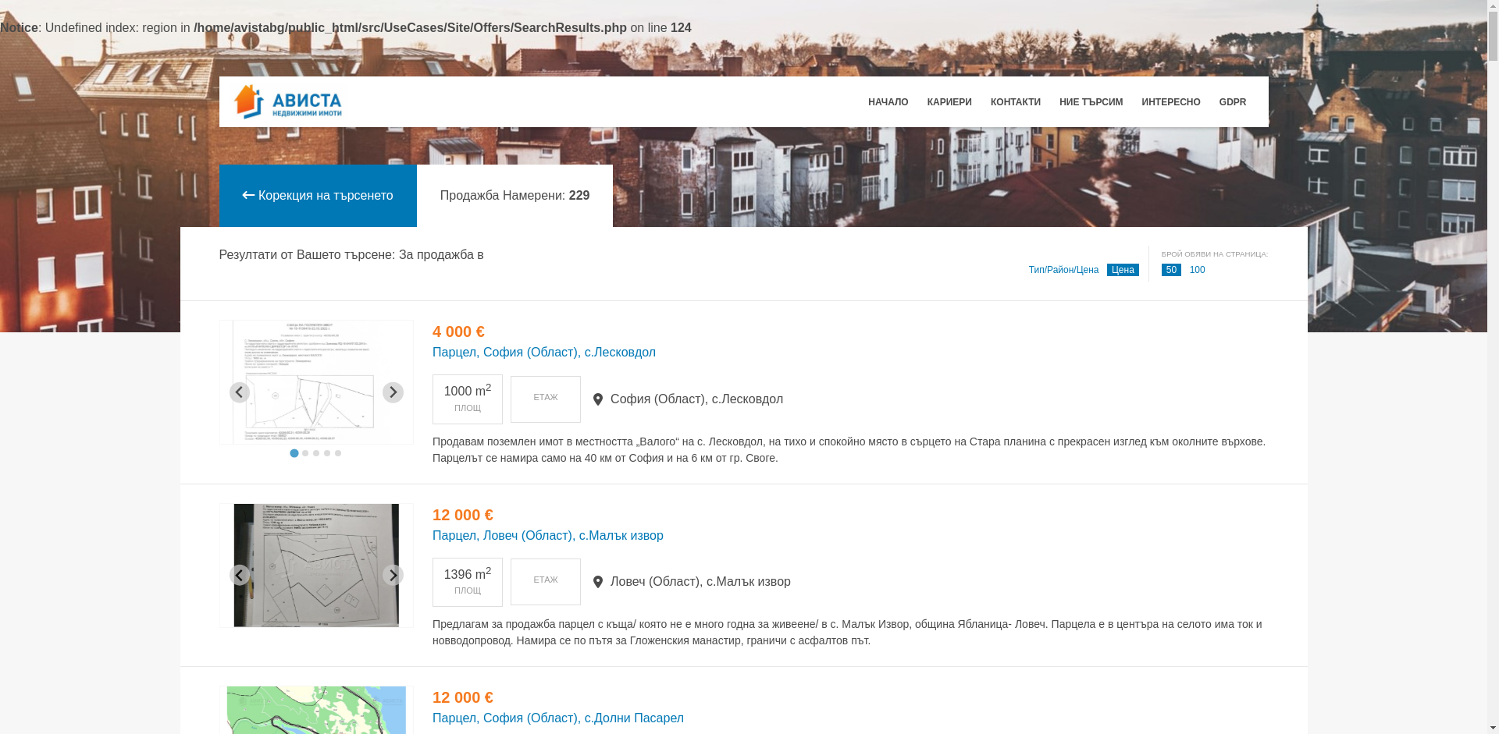Image resolution: width=1499 pixels, height=734 pixels.
Task: Show next photo in Малък извор listing
Action: (393, 575)
